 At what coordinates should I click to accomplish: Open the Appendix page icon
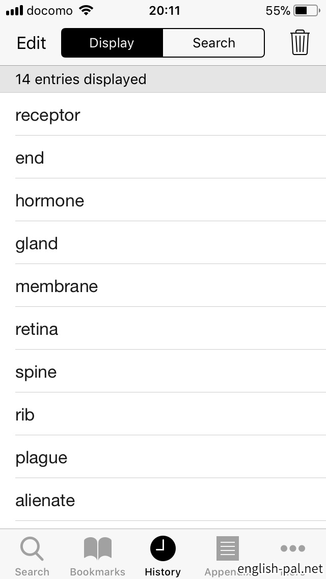(x=227, y=549)
